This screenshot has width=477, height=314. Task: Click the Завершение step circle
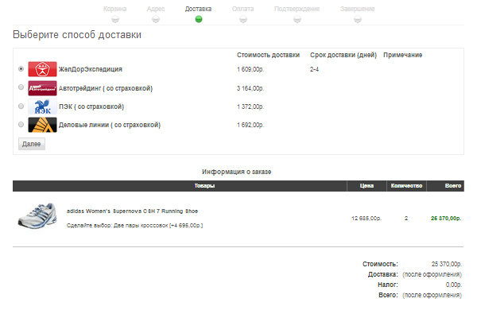pyautogui.click(x=358, y=19)
